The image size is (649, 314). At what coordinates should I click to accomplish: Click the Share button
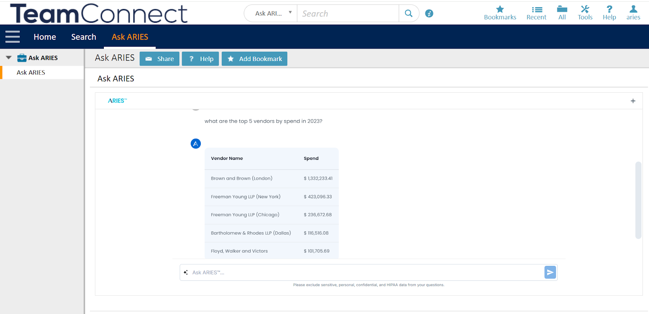click(x=159, y=59)
